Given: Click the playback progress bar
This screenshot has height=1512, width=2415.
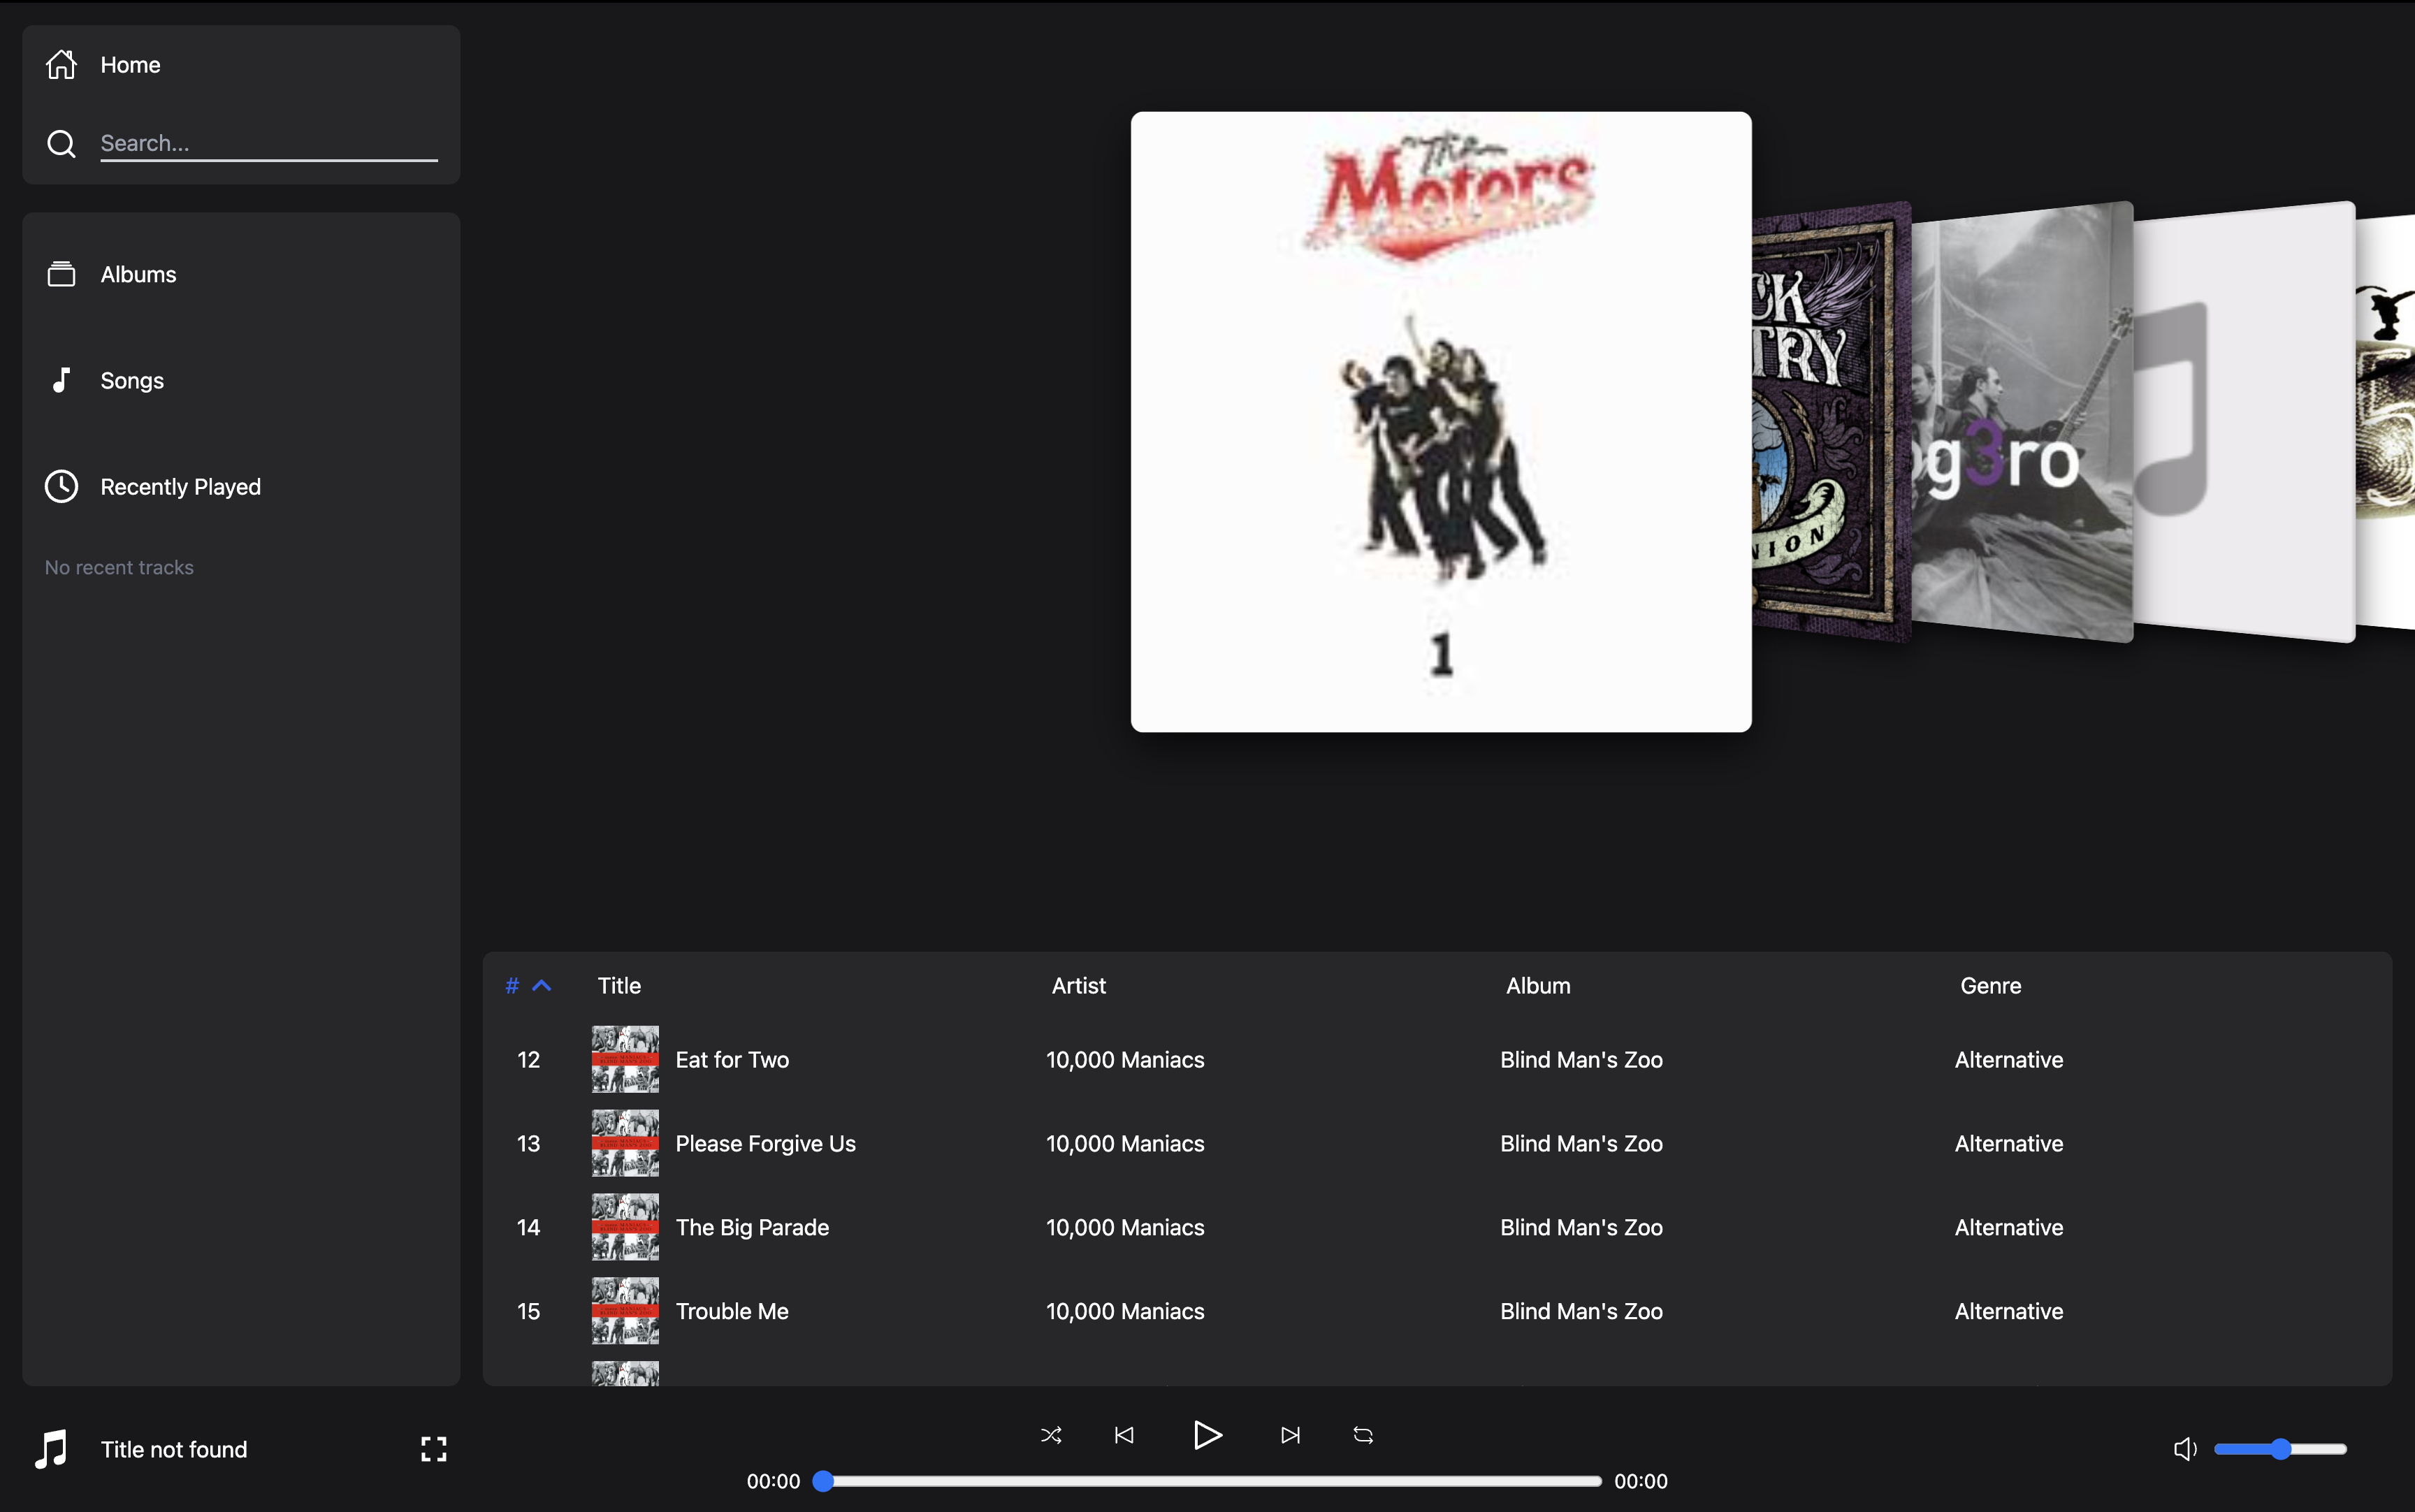Looking at the screenshot, I should tap(1207, 1481).
